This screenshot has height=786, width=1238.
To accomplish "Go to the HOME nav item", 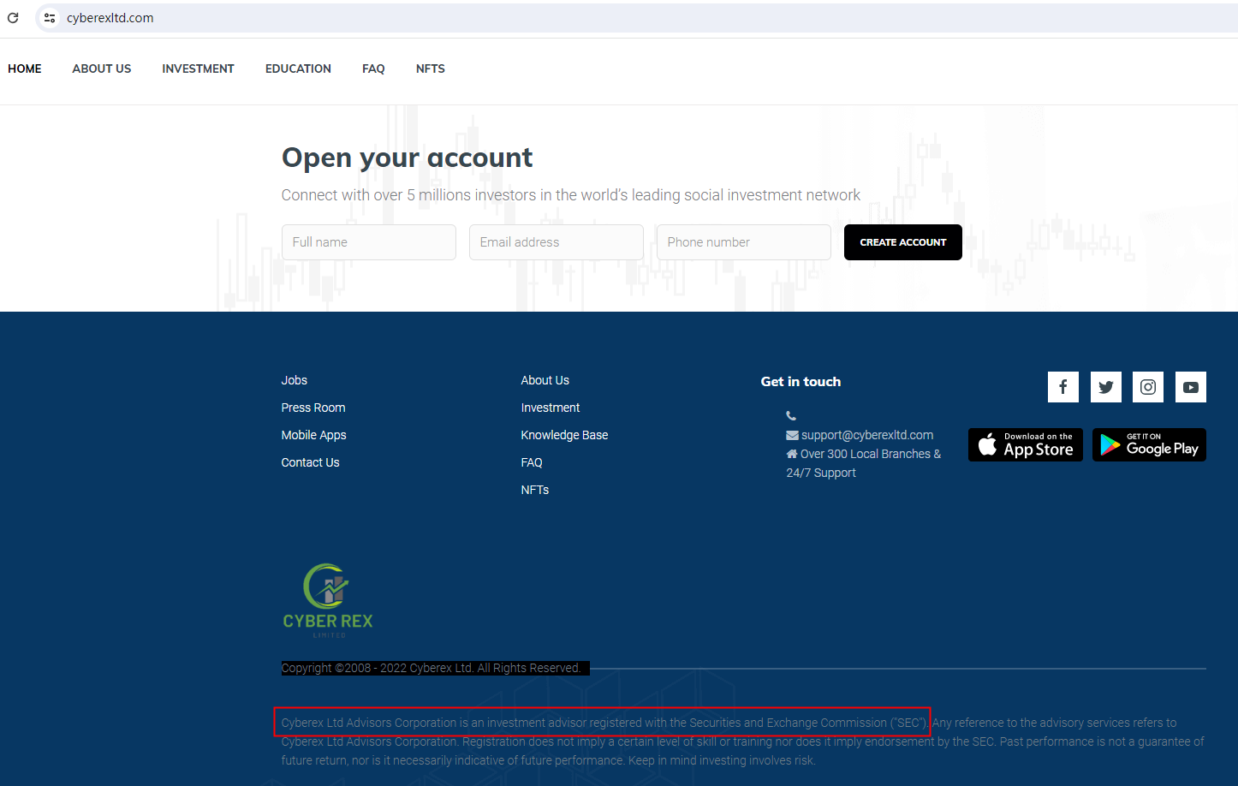I will pyautogui.click(x=25, y=68).
